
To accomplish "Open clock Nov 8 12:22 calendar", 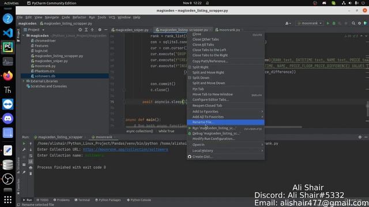I will (192, 3).
